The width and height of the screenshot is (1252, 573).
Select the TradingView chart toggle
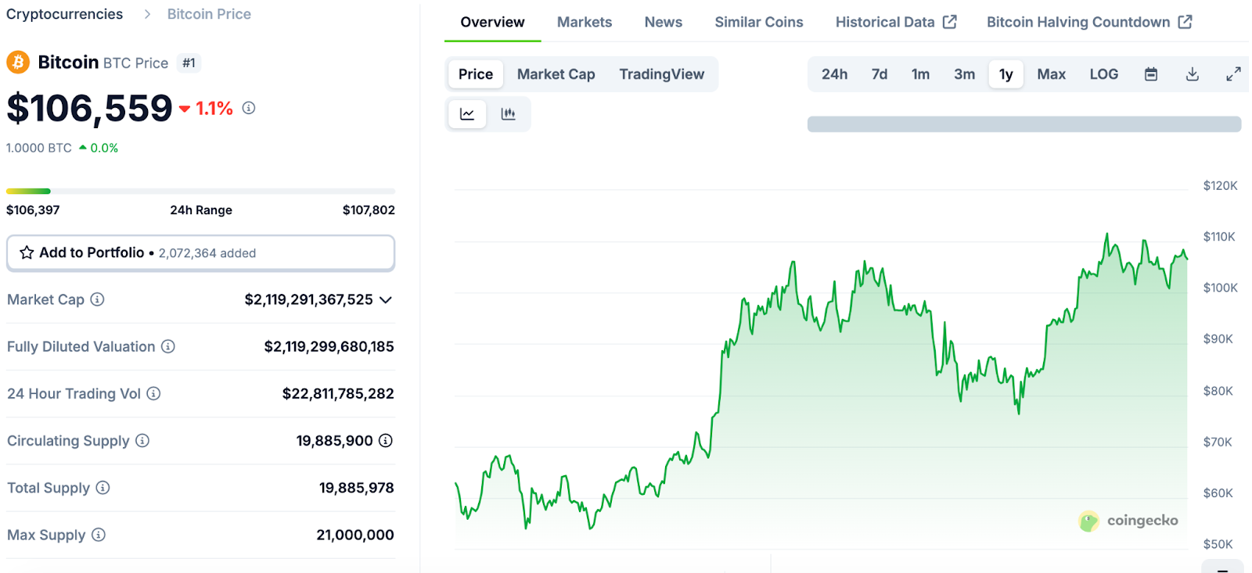click(662, 74)
